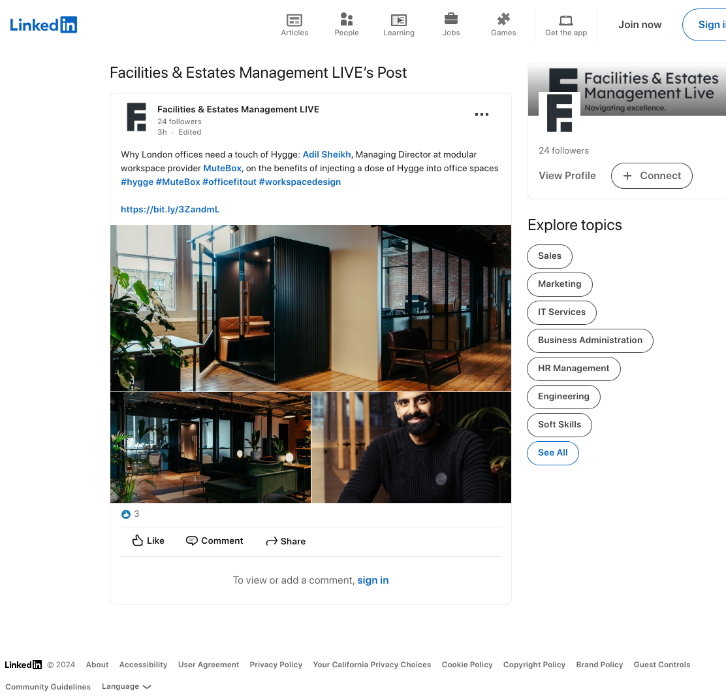726x698 pixels.
Task: Open the portrait photo of bearded man
Action: pos(411,448)
